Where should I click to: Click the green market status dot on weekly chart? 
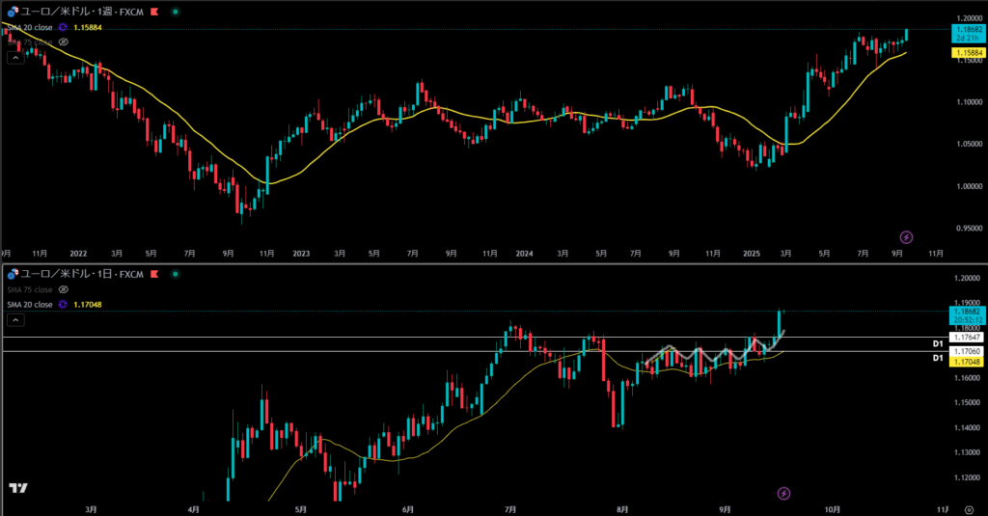[173, 14]
